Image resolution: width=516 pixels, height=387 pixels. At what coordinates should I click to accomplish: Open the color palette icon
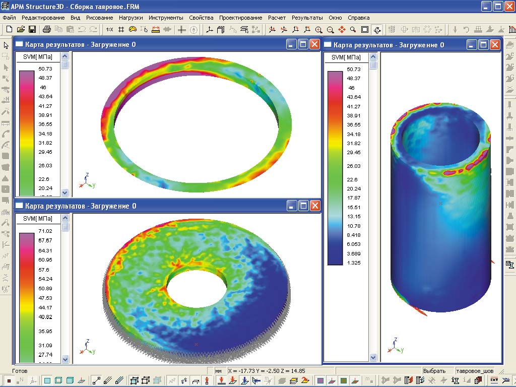click(133, 30)
